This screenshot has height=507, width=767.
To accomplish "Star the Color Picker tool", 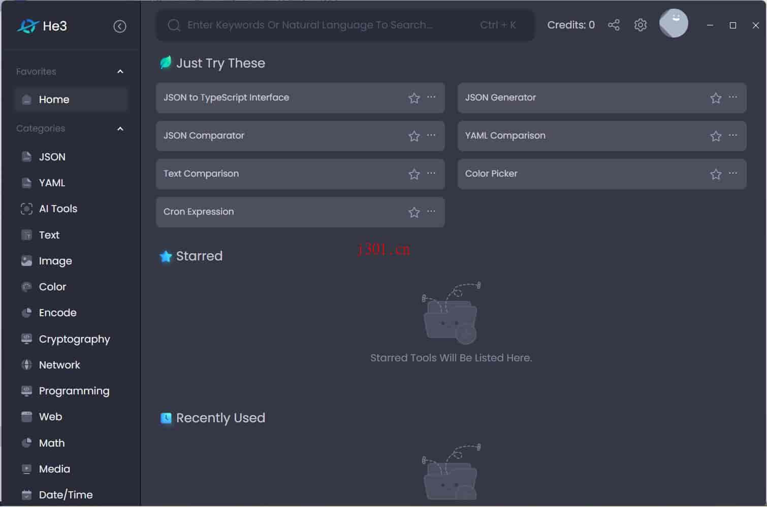I will tap(716, 174).
